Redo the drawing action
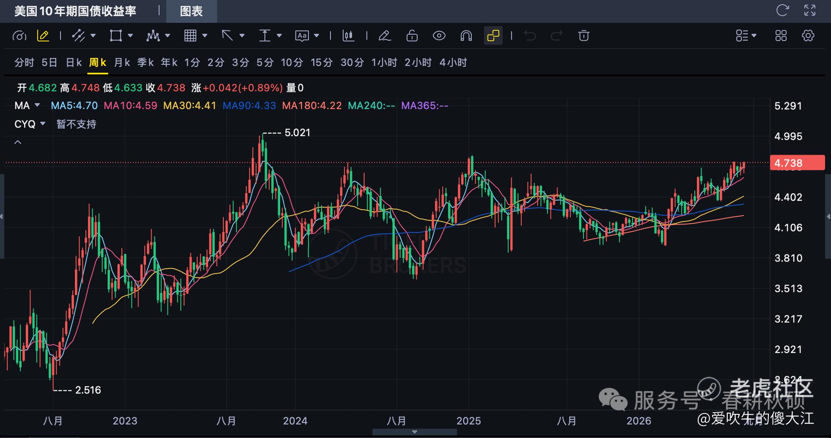The width and height of the screenshot is (831, 438). click(x=556, y=36)
